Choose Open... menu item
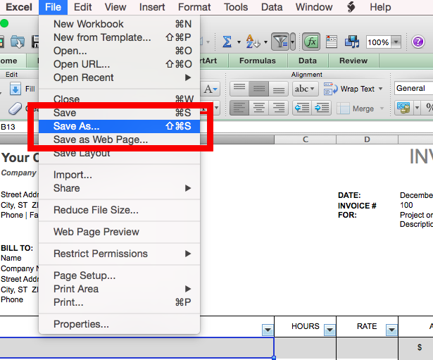Screen dimensions: 433x360 click(x=119, y=51)
